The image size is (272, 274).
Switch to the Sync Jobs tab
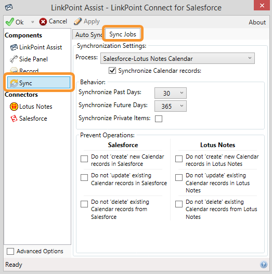[x=123, y=34]
